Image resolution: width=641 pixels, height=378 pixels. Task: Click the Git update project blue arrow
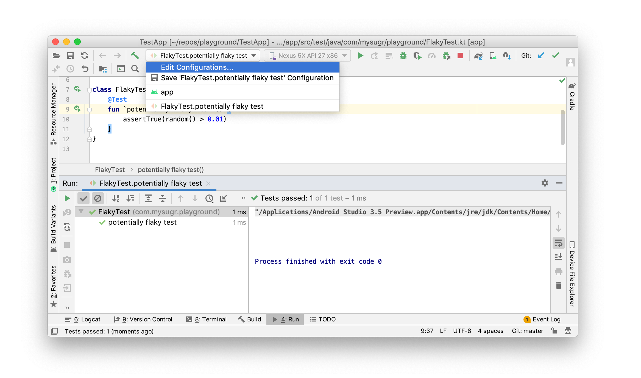pos(541,55)
